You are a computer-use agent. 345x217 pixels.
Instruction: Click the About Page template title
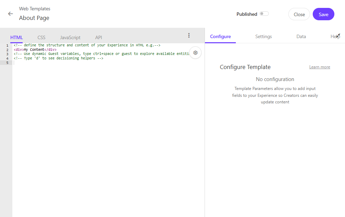[x=34, y=18]
